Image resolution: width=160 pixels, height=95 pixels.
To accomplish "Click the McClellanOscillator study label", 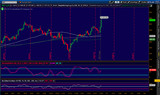I will pos(19,81).
